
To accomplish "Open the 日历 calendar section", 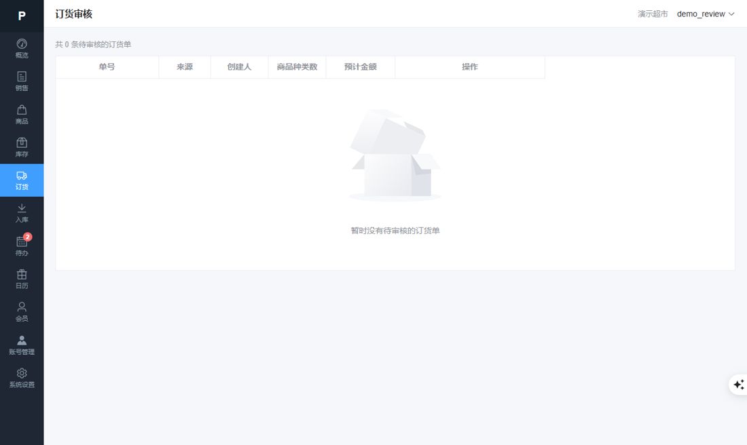I will (22, 279).
